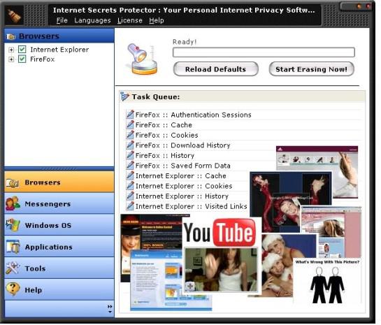The width and height of the screenshot is (381, 325).
Task: Click the Messengers people icon
Action: 13,203
